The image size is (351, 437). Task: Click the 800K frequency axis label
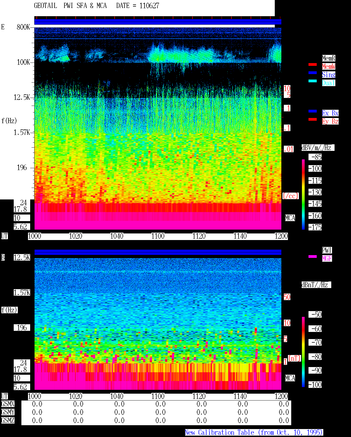click(23, 27)
